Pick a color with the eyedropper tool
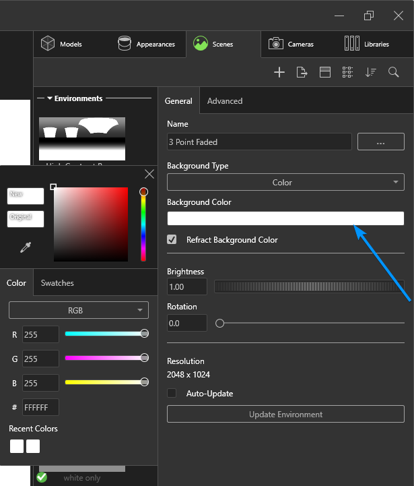 click(26, 248)
